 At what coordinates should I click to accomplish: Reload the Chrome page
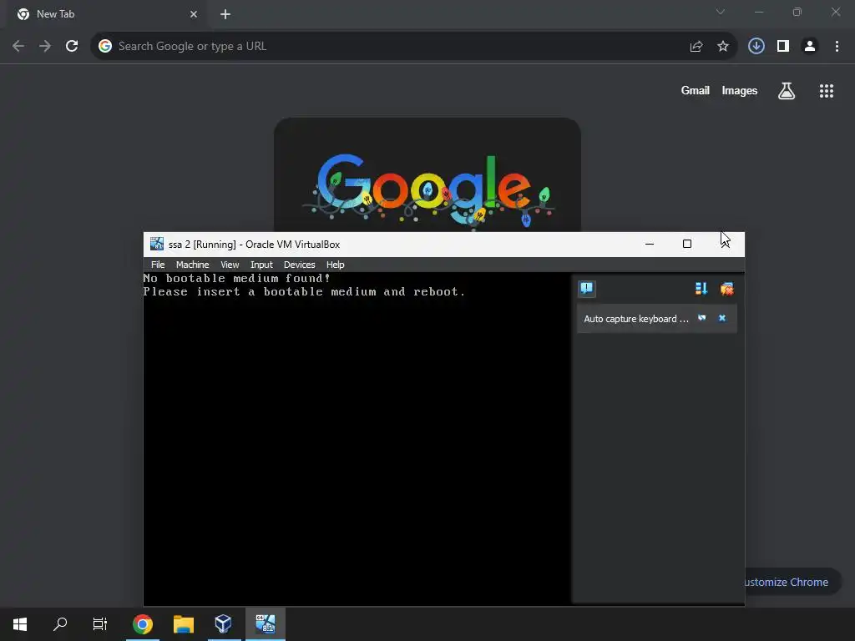pos(72,47)
